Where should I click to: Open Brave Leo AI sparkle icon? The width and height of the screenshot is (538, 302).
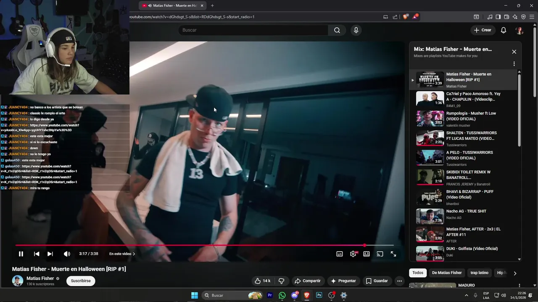515,17
